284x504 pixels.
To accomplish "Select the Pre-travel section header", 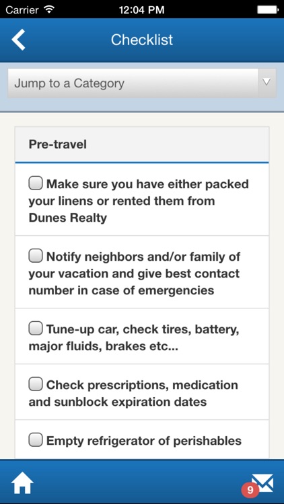I will [x=142, y=144].
